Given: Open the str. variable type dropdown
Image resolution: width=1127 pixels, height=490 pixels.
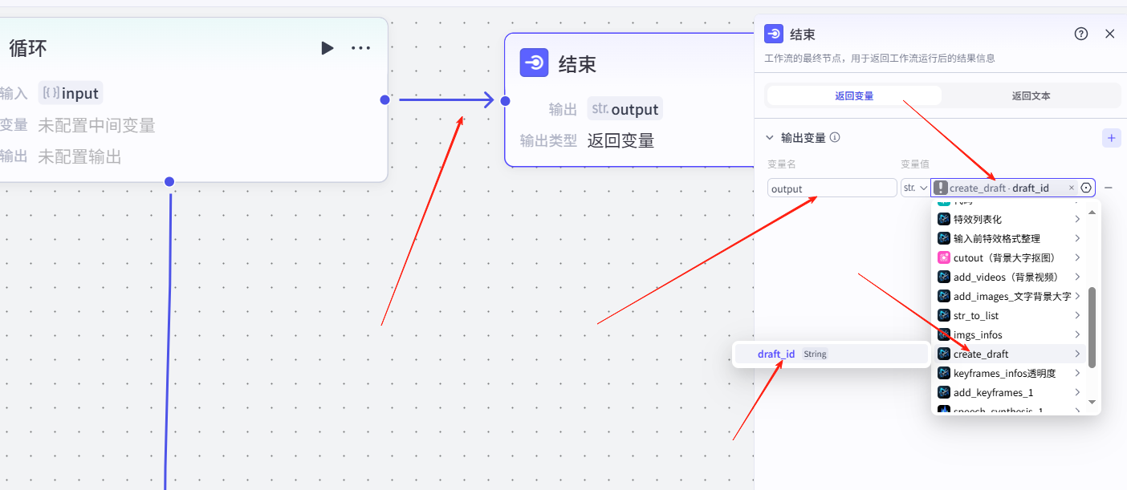Looking at the screenshot, I should 914,188.
